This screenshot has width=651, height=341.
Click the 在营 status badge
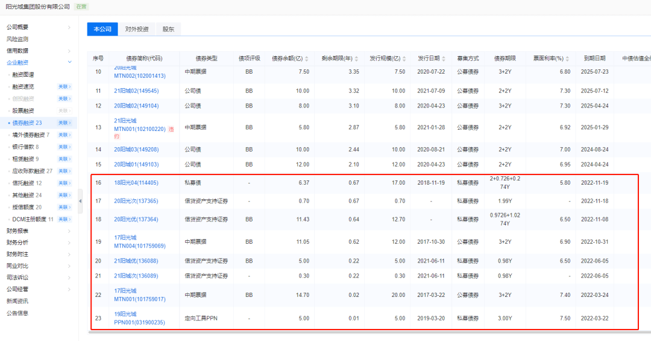[x=81, y=7]
